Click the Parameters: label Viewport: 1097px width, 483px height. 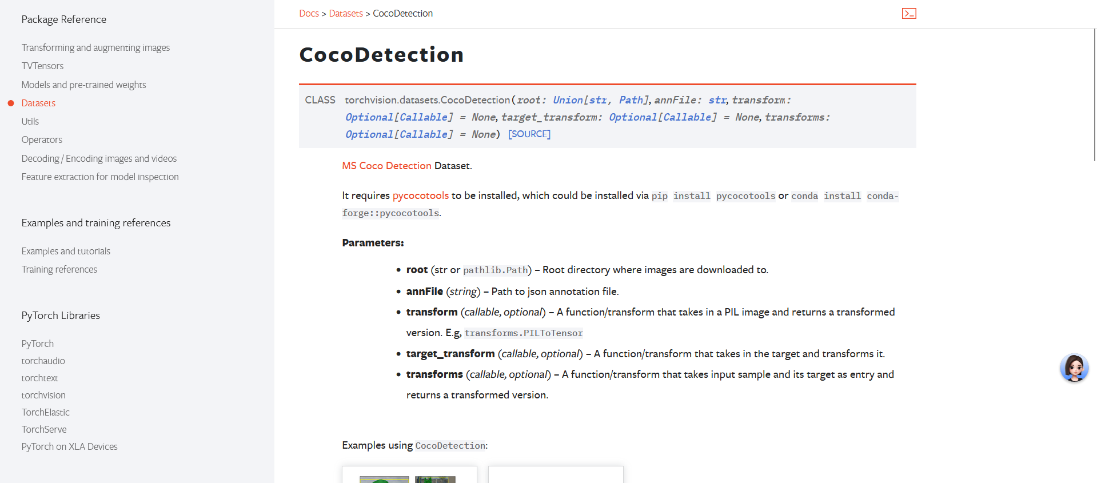pyautogui.click(x=373, y=243)
